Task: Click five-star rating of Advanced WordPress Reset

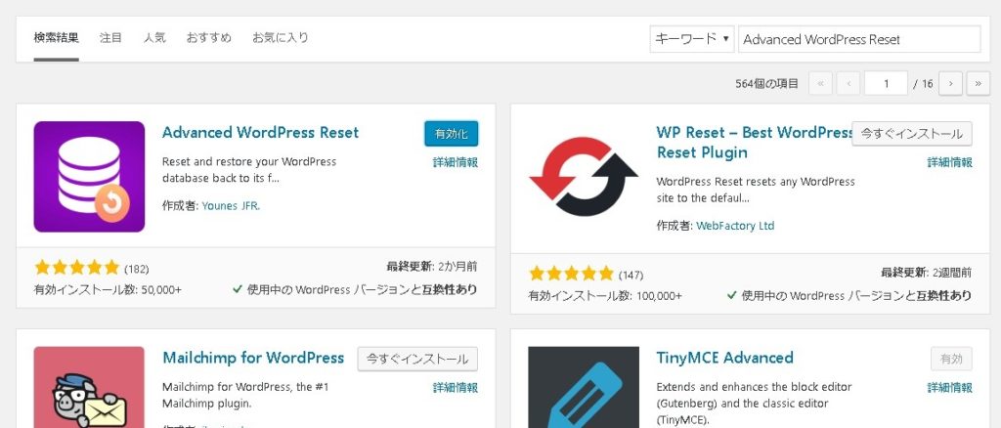Action: 77,268
